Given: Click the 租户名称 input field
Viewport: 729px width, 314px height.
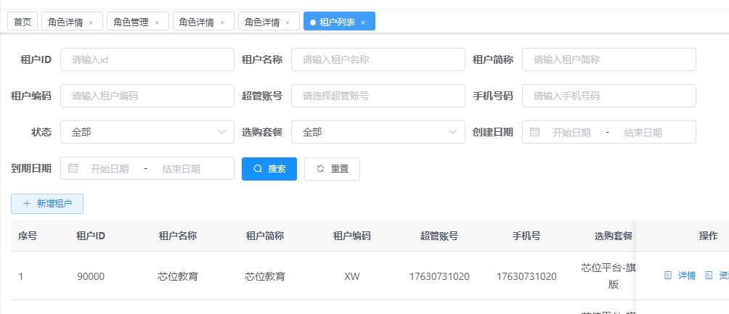Looking at the screenshot, I should [378, 59].
